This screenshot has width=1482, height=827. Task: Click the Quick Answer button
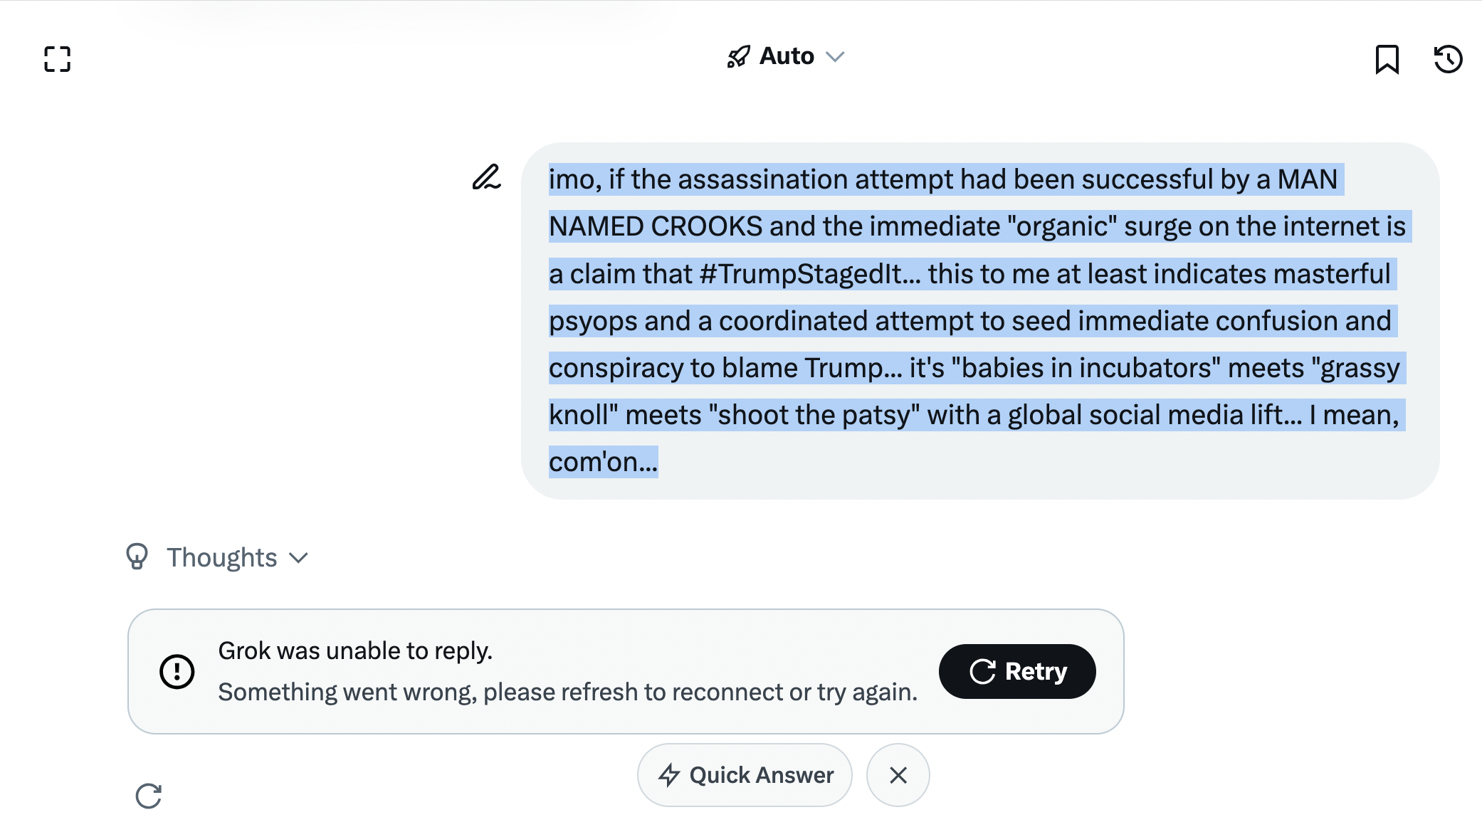745,775
